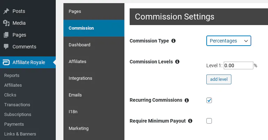Click info icon beside Recurring Commissions
This screenshot has height=140, width=268.
click(x=187, y=100)
